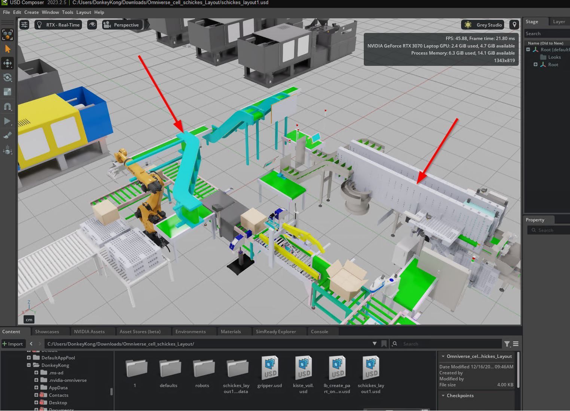Open the path history dropdown arrow

tap(375, 344)
